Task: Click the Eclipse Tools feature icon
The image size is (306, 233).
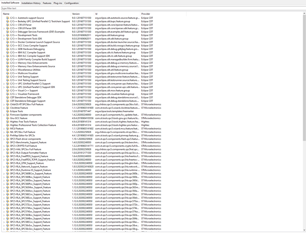Action: tap(8, 111)
